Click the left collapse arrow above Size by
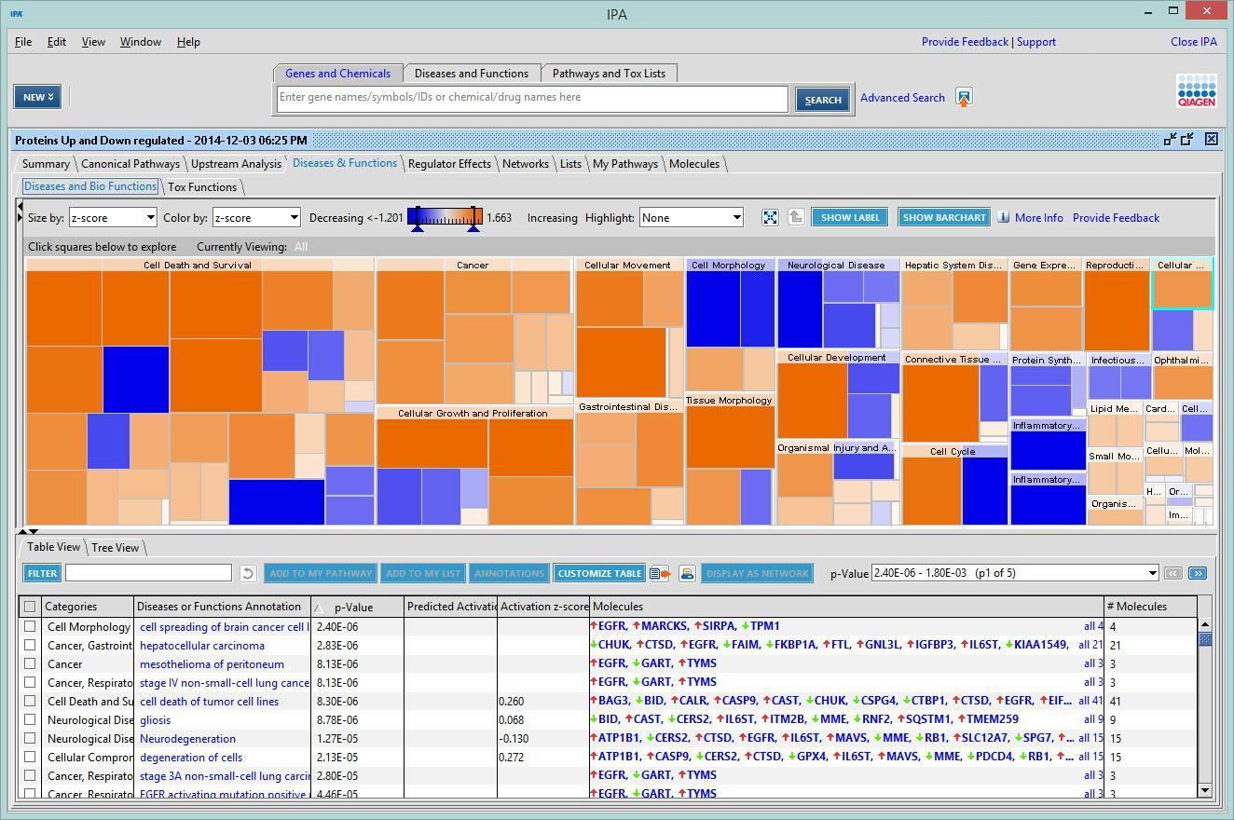This screenshot has width=1234, height=820. (x=21, y=206)
